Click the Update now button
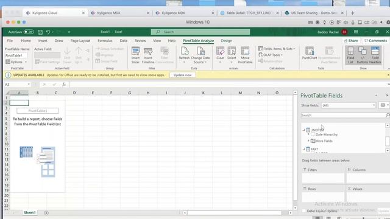The height and width of the screenshot is (219, 390). 183,75
